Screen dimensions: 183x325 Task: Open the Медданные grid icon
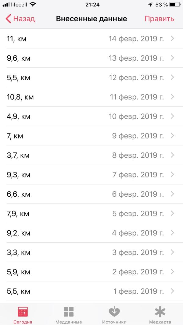click(x=69, y=312)
